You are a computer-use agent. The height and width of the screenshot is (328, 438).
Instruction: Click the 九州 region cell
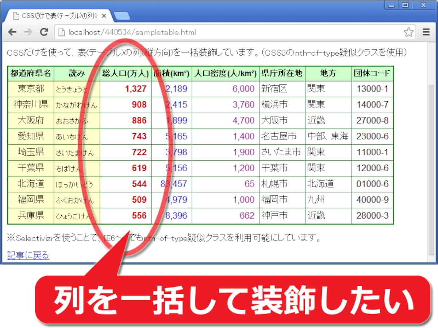(328, 200)
